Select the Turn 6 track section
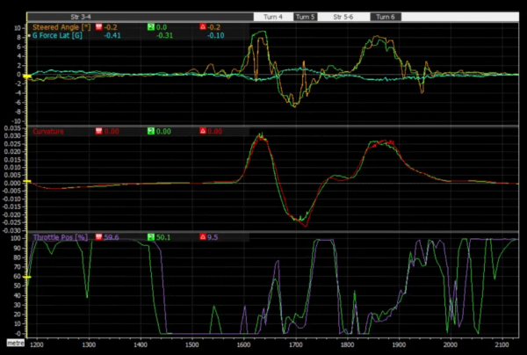 385,17
